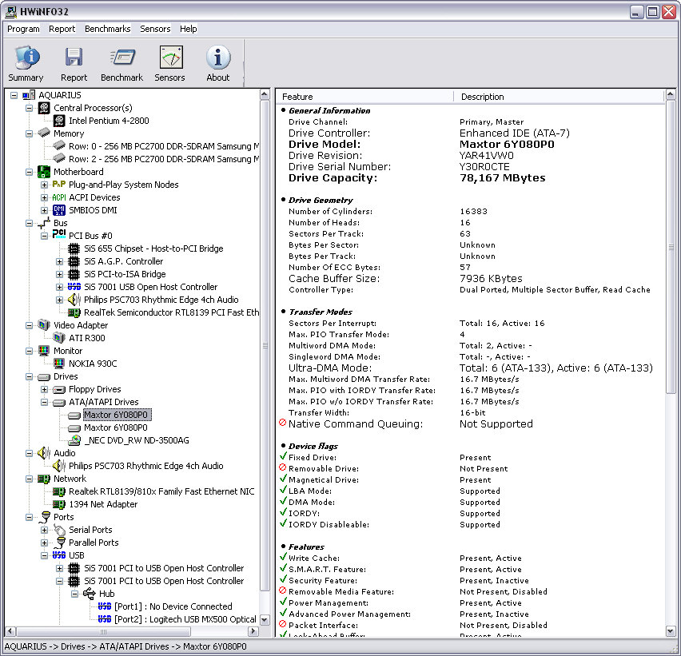681x656 pixels.
Task: Select the 1394 Net Adapter icon
Action: [x=59, y=504]
